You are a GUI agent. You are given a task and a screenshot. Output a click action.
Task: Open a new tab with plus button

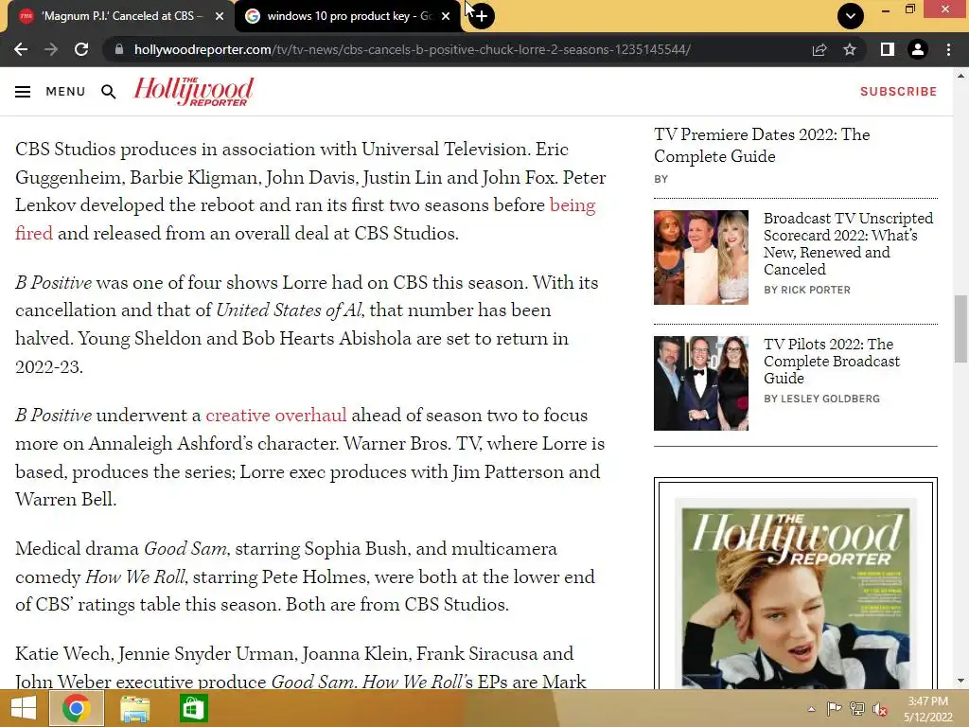pyautogui.click(x=482, y=16)
